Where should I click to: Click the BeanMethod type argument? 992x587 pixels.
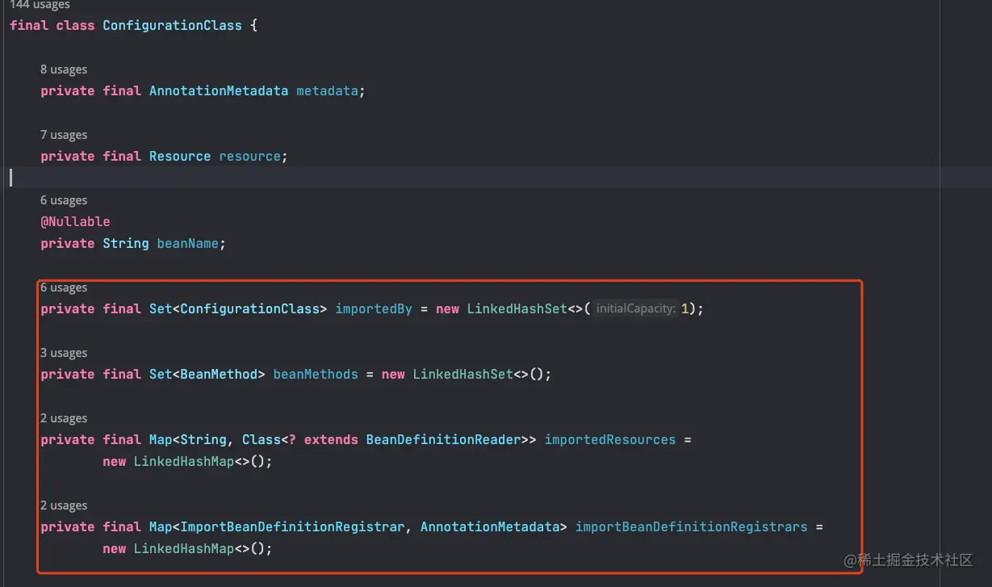pyautogui.click(x=219, y=374)
